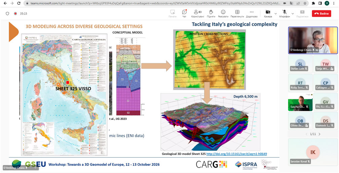Unmute the Мікрофон
Viewport: 339px width, 173px height.
coord(284,13)
